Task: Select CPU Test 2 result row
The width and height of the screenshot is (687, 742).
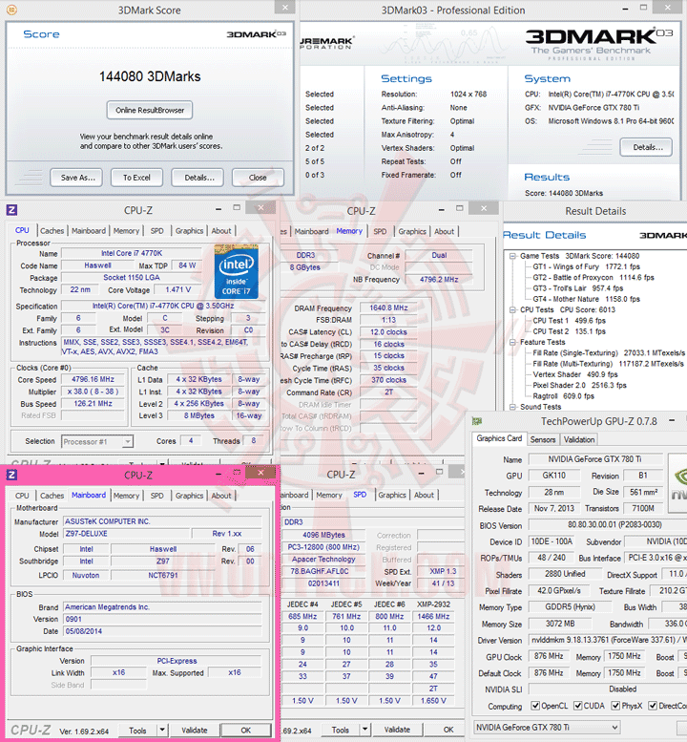Action: (x=570, y=331)
